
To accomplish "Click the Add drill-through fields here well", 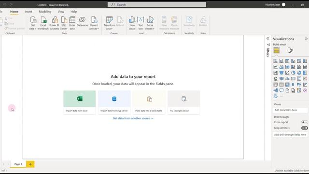I will (290, 135).
